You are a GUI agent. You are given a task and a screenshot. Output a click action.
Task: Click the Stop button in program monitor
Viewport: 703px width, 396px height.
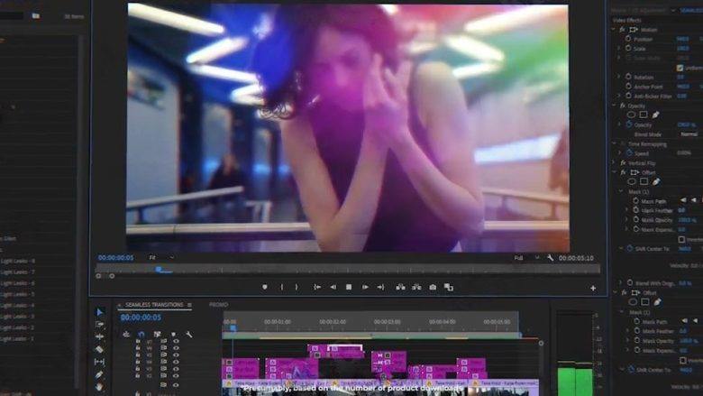pyautogui.click(x=349, y=287)
